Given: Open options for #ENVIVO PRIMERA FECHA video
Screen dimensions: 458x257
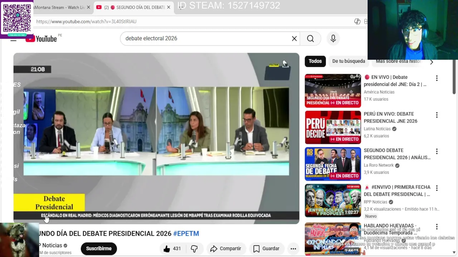Looking at the screenshot, I should 437,188.
